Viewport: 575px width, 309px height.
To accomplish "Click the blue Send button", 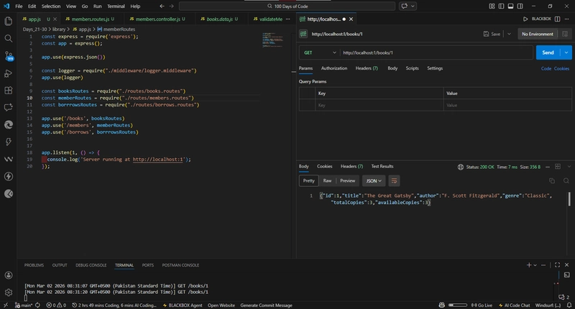I will click(x=548, y=52).
